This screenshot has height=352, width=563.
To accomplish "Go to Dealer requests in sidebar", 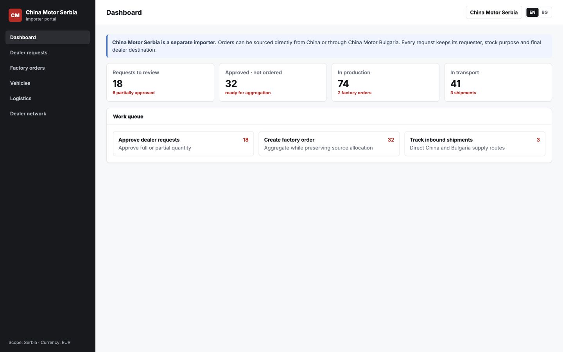I will [48, 52].
